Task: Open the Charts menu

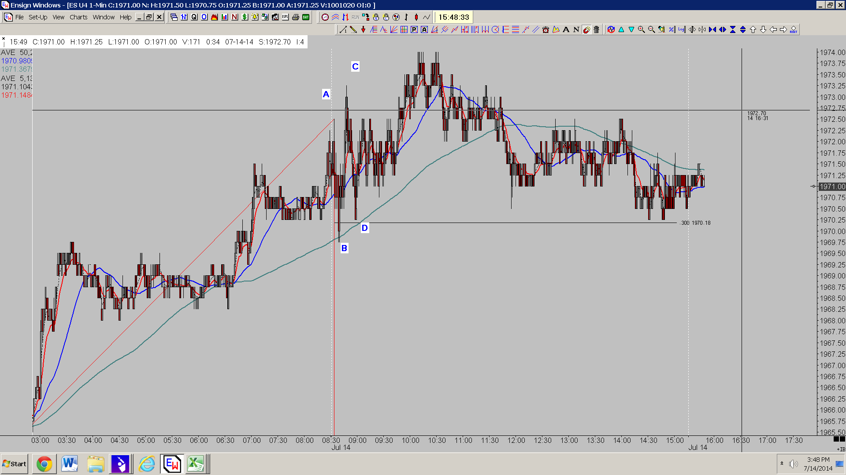Action: pos(78,17)
